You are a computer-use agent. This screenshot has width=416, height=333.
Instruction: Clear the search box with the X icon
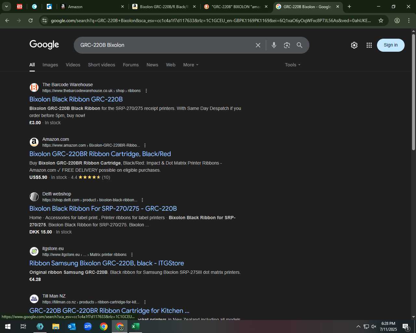(x=258, y=45)
